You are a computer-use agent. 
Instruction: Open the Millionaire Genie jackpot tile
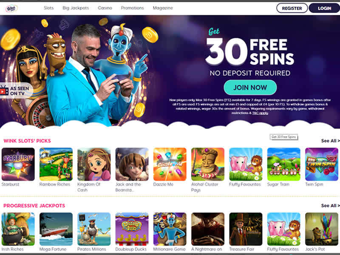coord(170,229)
